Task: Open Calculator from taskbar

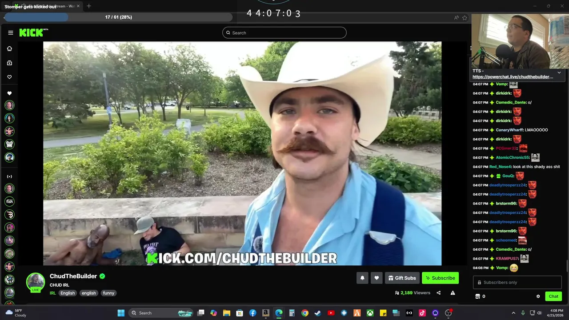Action: tap(292, 313)
